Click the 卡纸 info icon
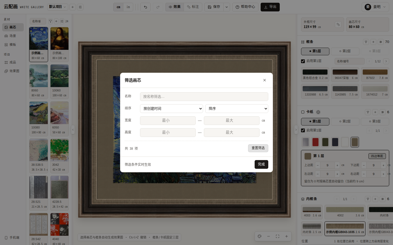 click(x=318, y=112)
